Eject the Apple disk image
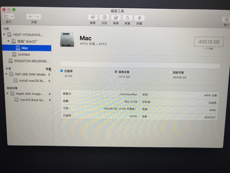Image resolution: width=230 pixels, height=173 pixels. tap(50, 94)
